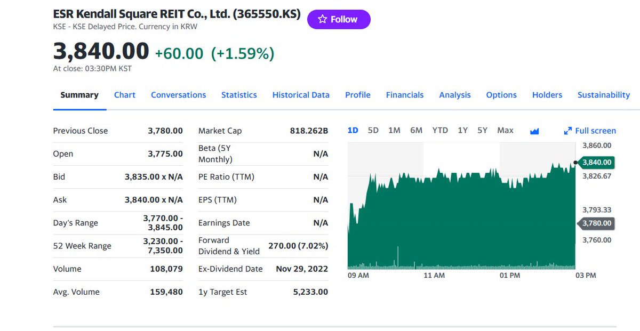Select the 1D chart range

click(353, 130)
